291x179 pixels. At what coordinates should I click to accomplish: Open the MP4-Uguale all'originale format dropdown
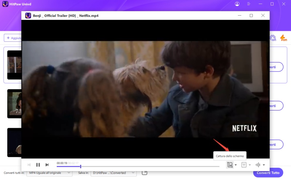49,173
